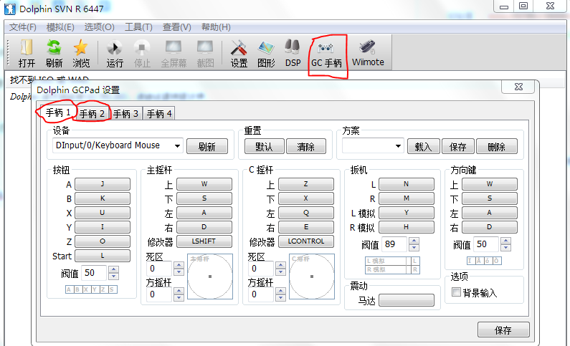Click the 默认 default reset button

[x=264, y=146]
